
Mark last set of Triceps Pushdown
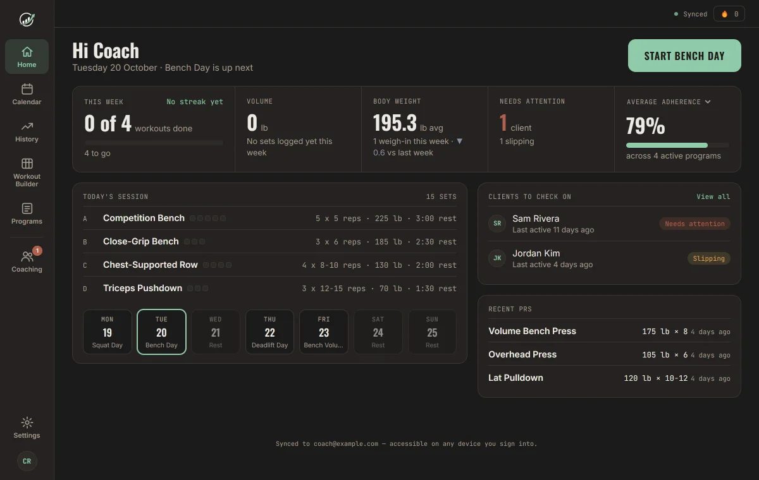coord(205,288)
